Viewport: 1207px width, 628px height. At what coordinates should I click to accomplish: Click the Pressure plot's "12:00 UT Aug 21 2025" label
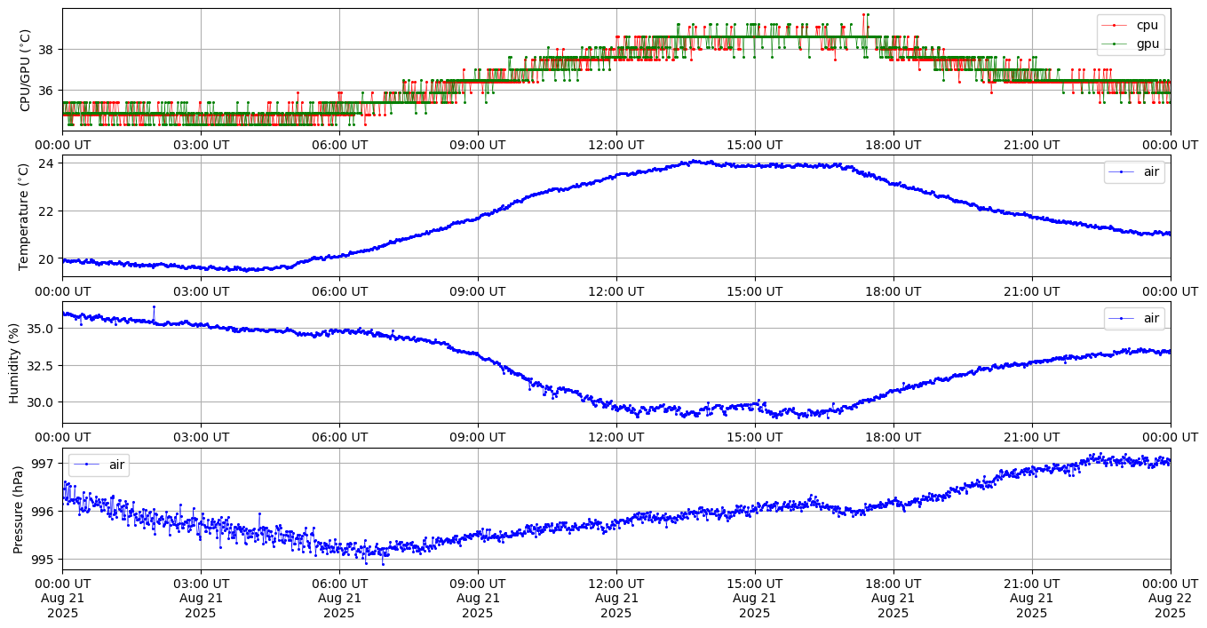point(616,599)
